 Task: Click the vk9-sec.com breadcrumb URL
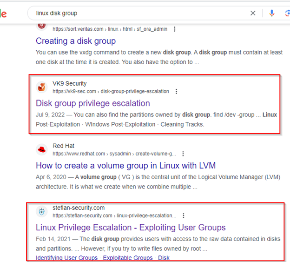coord(111,91)
